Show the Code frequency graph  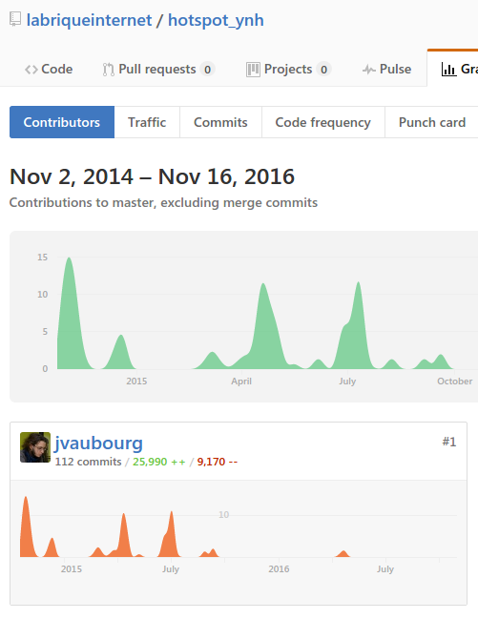322,122
